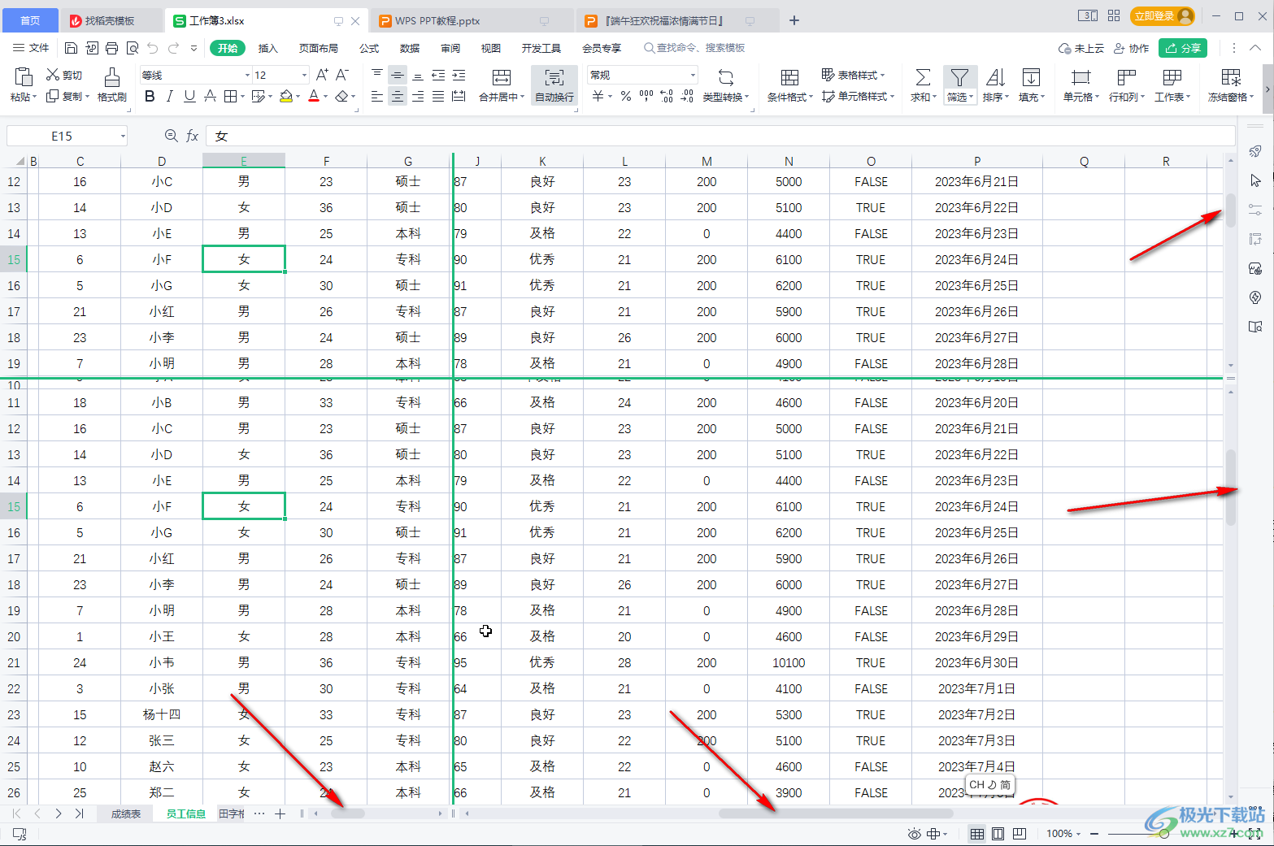Image resolution: width=1274 pixels, height=846 pixels.
Task: Click the strikethrough font icon
Action: 210,96
